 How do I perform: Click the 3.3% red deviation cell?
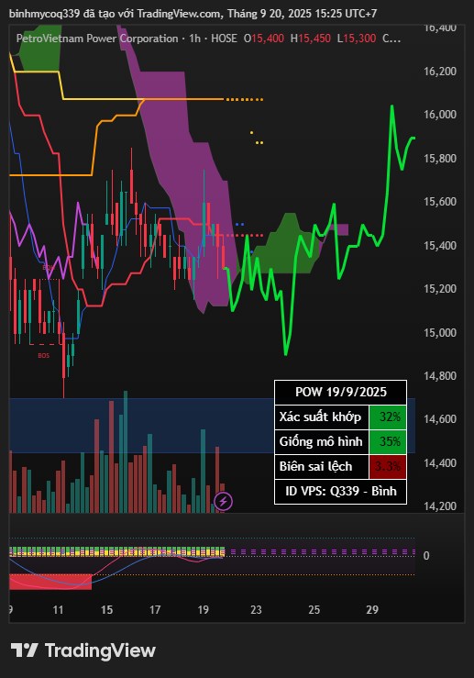coord(388,467)
